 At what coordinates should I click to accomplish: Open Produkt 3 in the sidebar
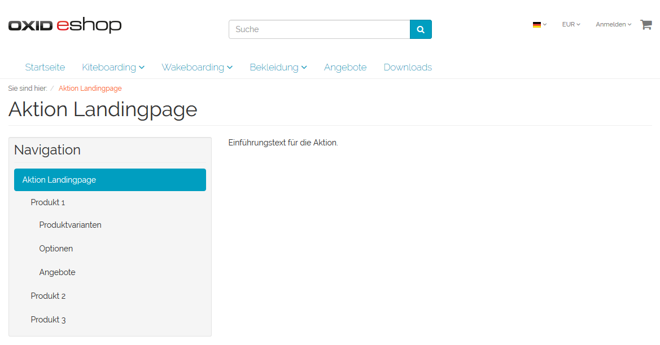pyautogui.click(x=48, y=320)
